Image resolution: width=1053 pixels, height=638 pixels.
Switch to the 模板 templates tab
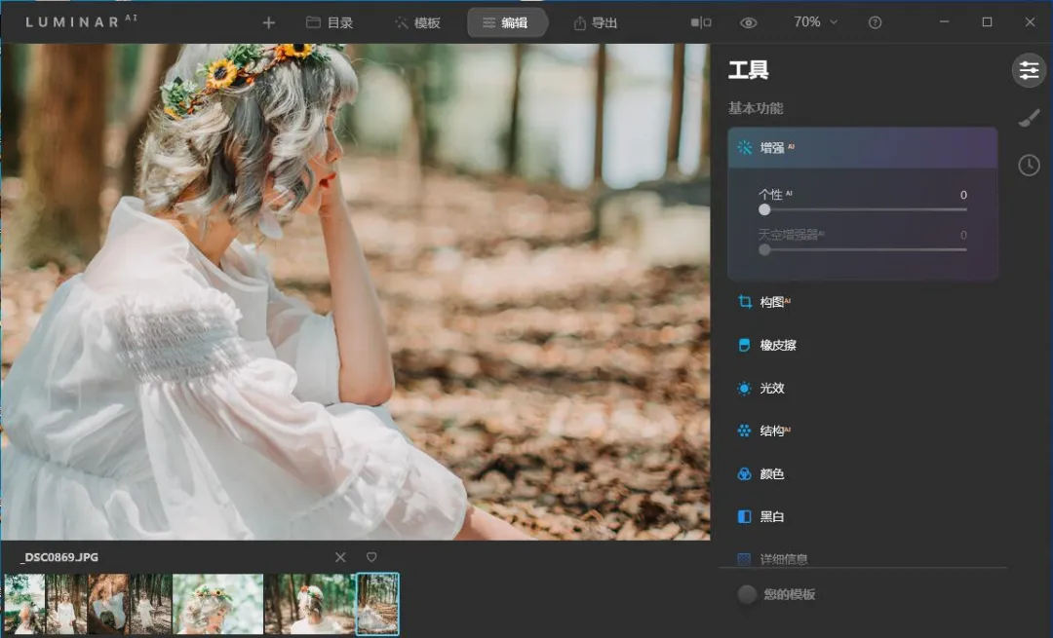click(417, 21)
